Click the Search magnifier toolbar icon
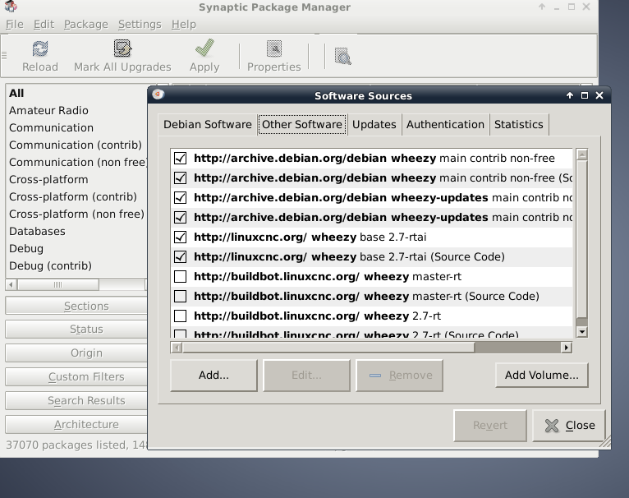The image size is (629, 498). click(x=343, y=56)
